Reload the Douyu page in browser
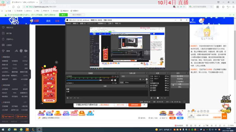The width and height of the screenshot is (236, 132). (x=13, y=7)
